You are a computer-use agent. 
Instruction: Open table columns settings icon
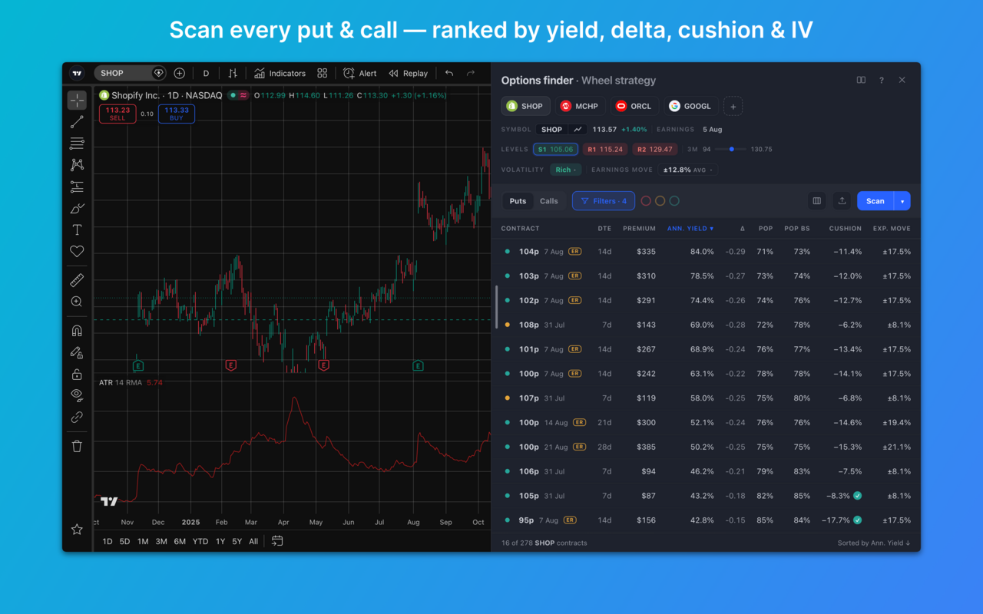pyautogui.click(x=817, y=201)
